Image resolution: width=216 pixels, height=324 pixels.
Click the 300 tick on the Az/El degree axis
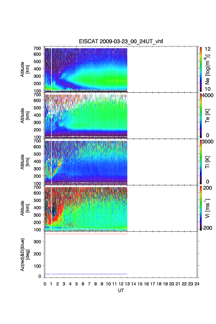37,242
